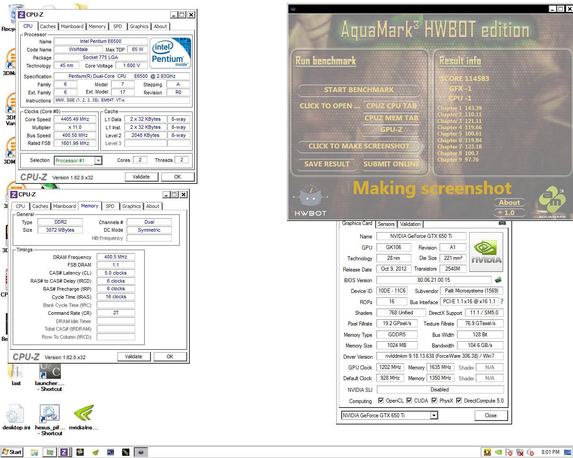This screenshot has height=458, width=573.
Task: Click the green circuit board taskbar icon
Action: (x=50, y=452)
